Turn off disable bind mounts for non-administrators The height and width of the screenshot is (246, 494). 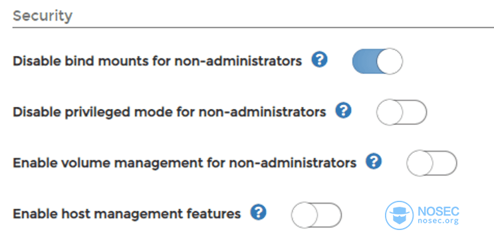tap(378, 61)
